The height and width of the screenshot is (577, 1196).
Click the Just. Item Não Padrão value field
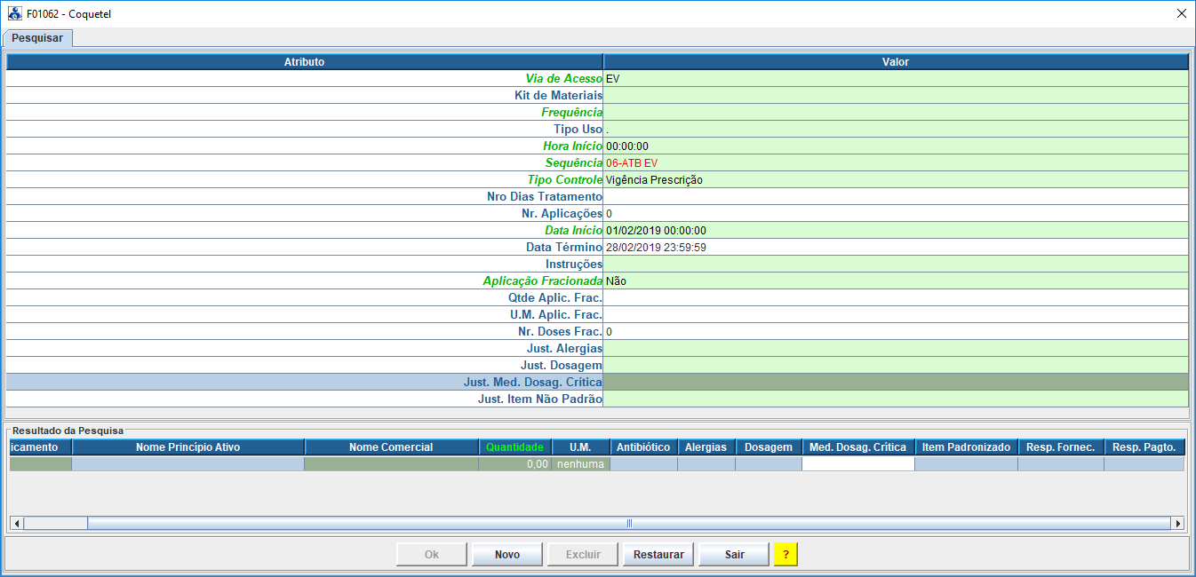895,399
